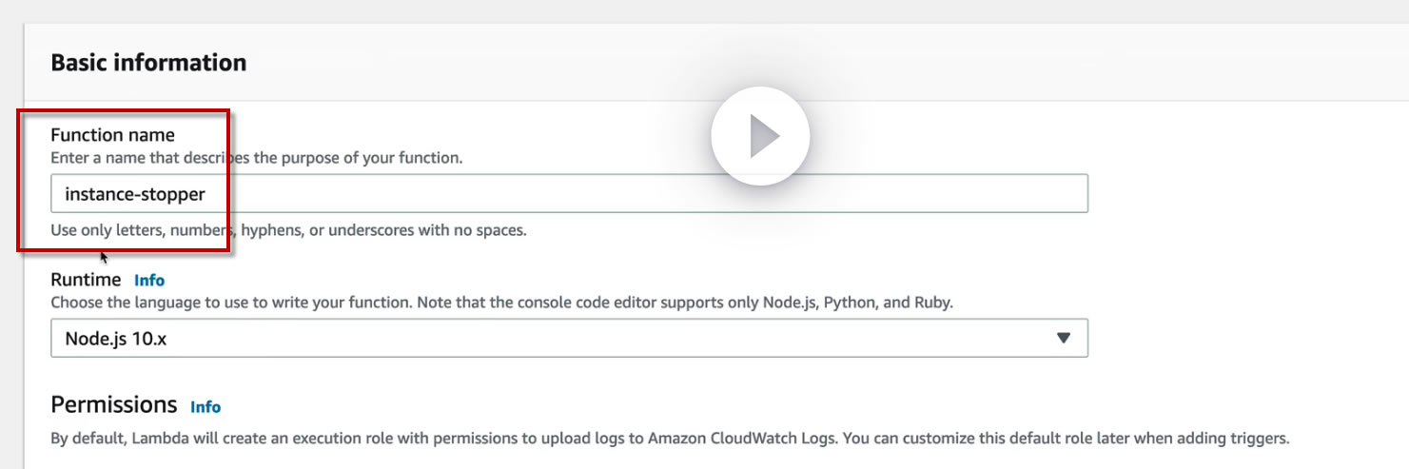Viewport: 1409px width, 469px height.
Task: Open the Info link next to Runtime
Action: (149, 281)
